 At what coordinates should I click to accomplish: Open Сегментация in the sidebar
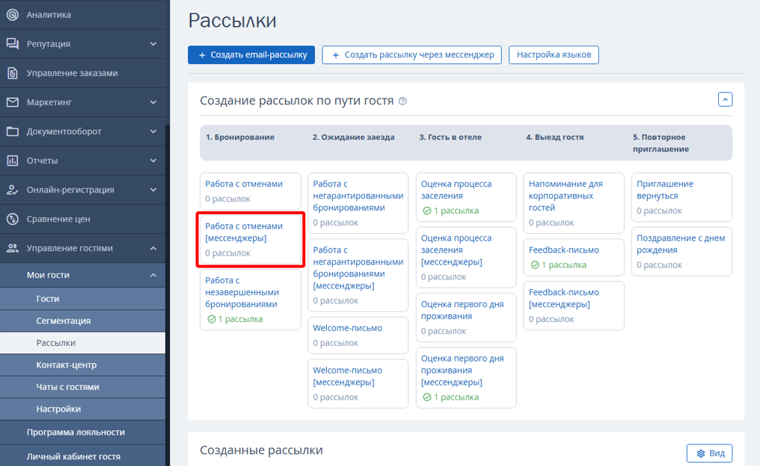point(64,321)
